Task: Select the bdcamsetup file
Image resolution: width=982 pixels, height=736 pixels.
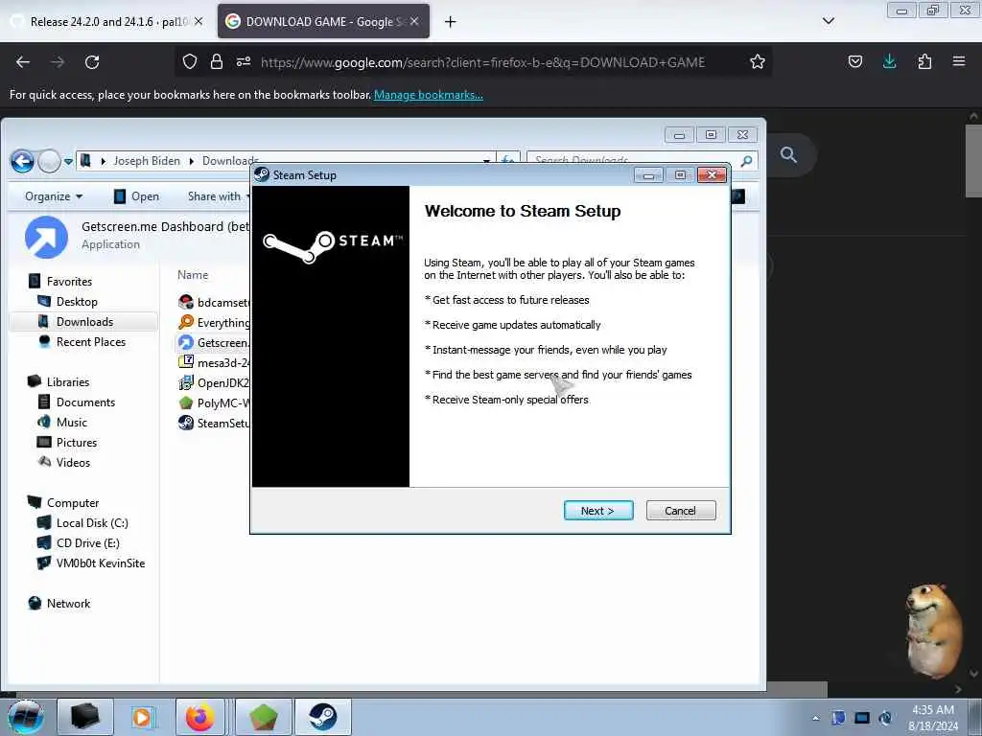Action: 214,302
